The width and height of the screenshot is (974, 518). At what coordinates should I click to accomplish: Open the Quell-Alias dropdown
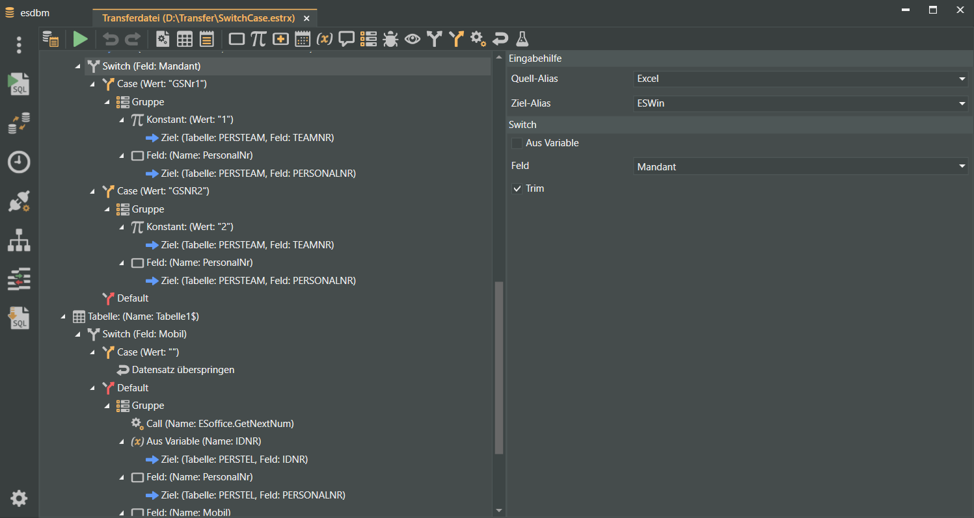(x=801, y=79)
